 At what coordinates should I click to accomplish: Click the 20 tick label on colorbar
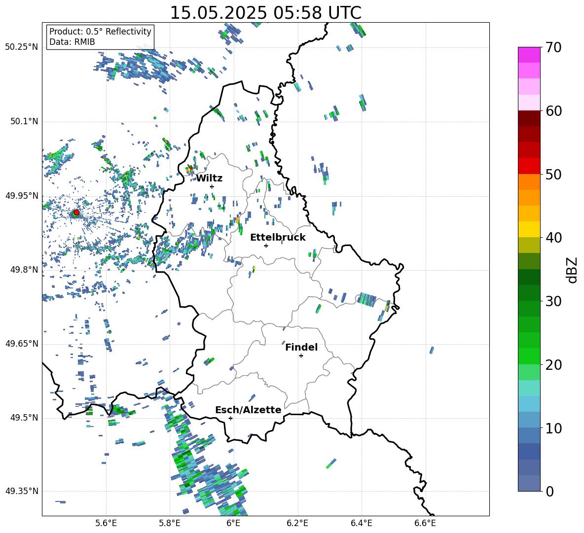553,365
